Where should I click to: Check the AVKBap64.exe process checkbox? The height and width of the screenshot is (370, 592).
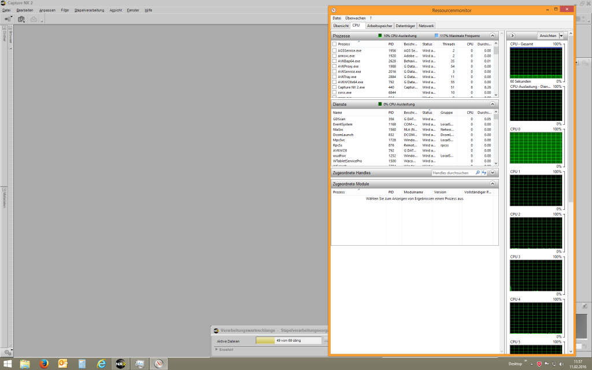(335, 61)
